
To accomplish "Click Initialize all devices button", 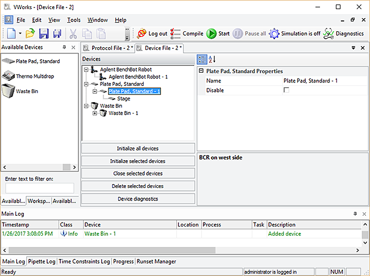I will pos(138,149).
